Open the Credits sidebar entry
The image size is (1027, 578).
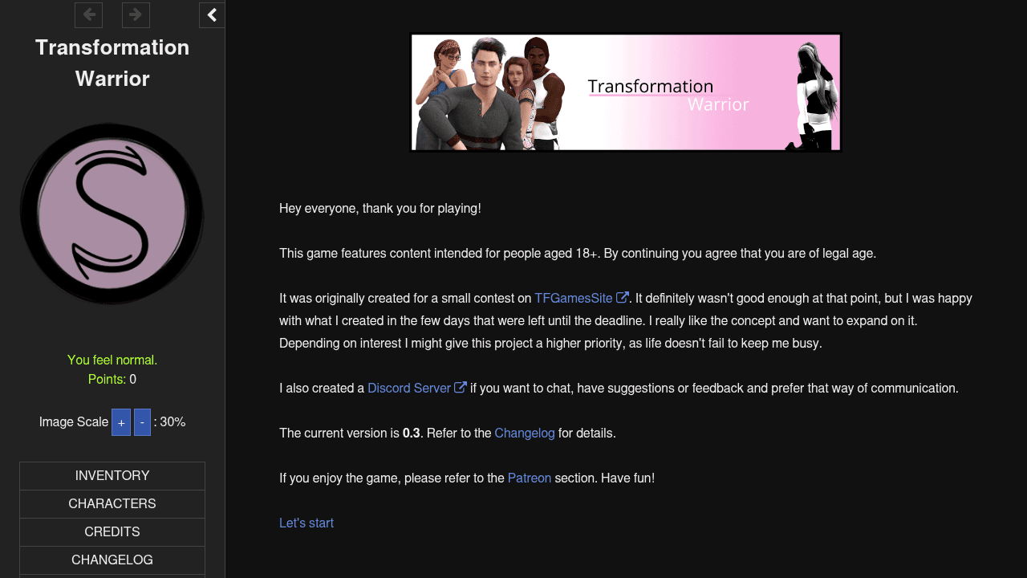tap(112, 532)
